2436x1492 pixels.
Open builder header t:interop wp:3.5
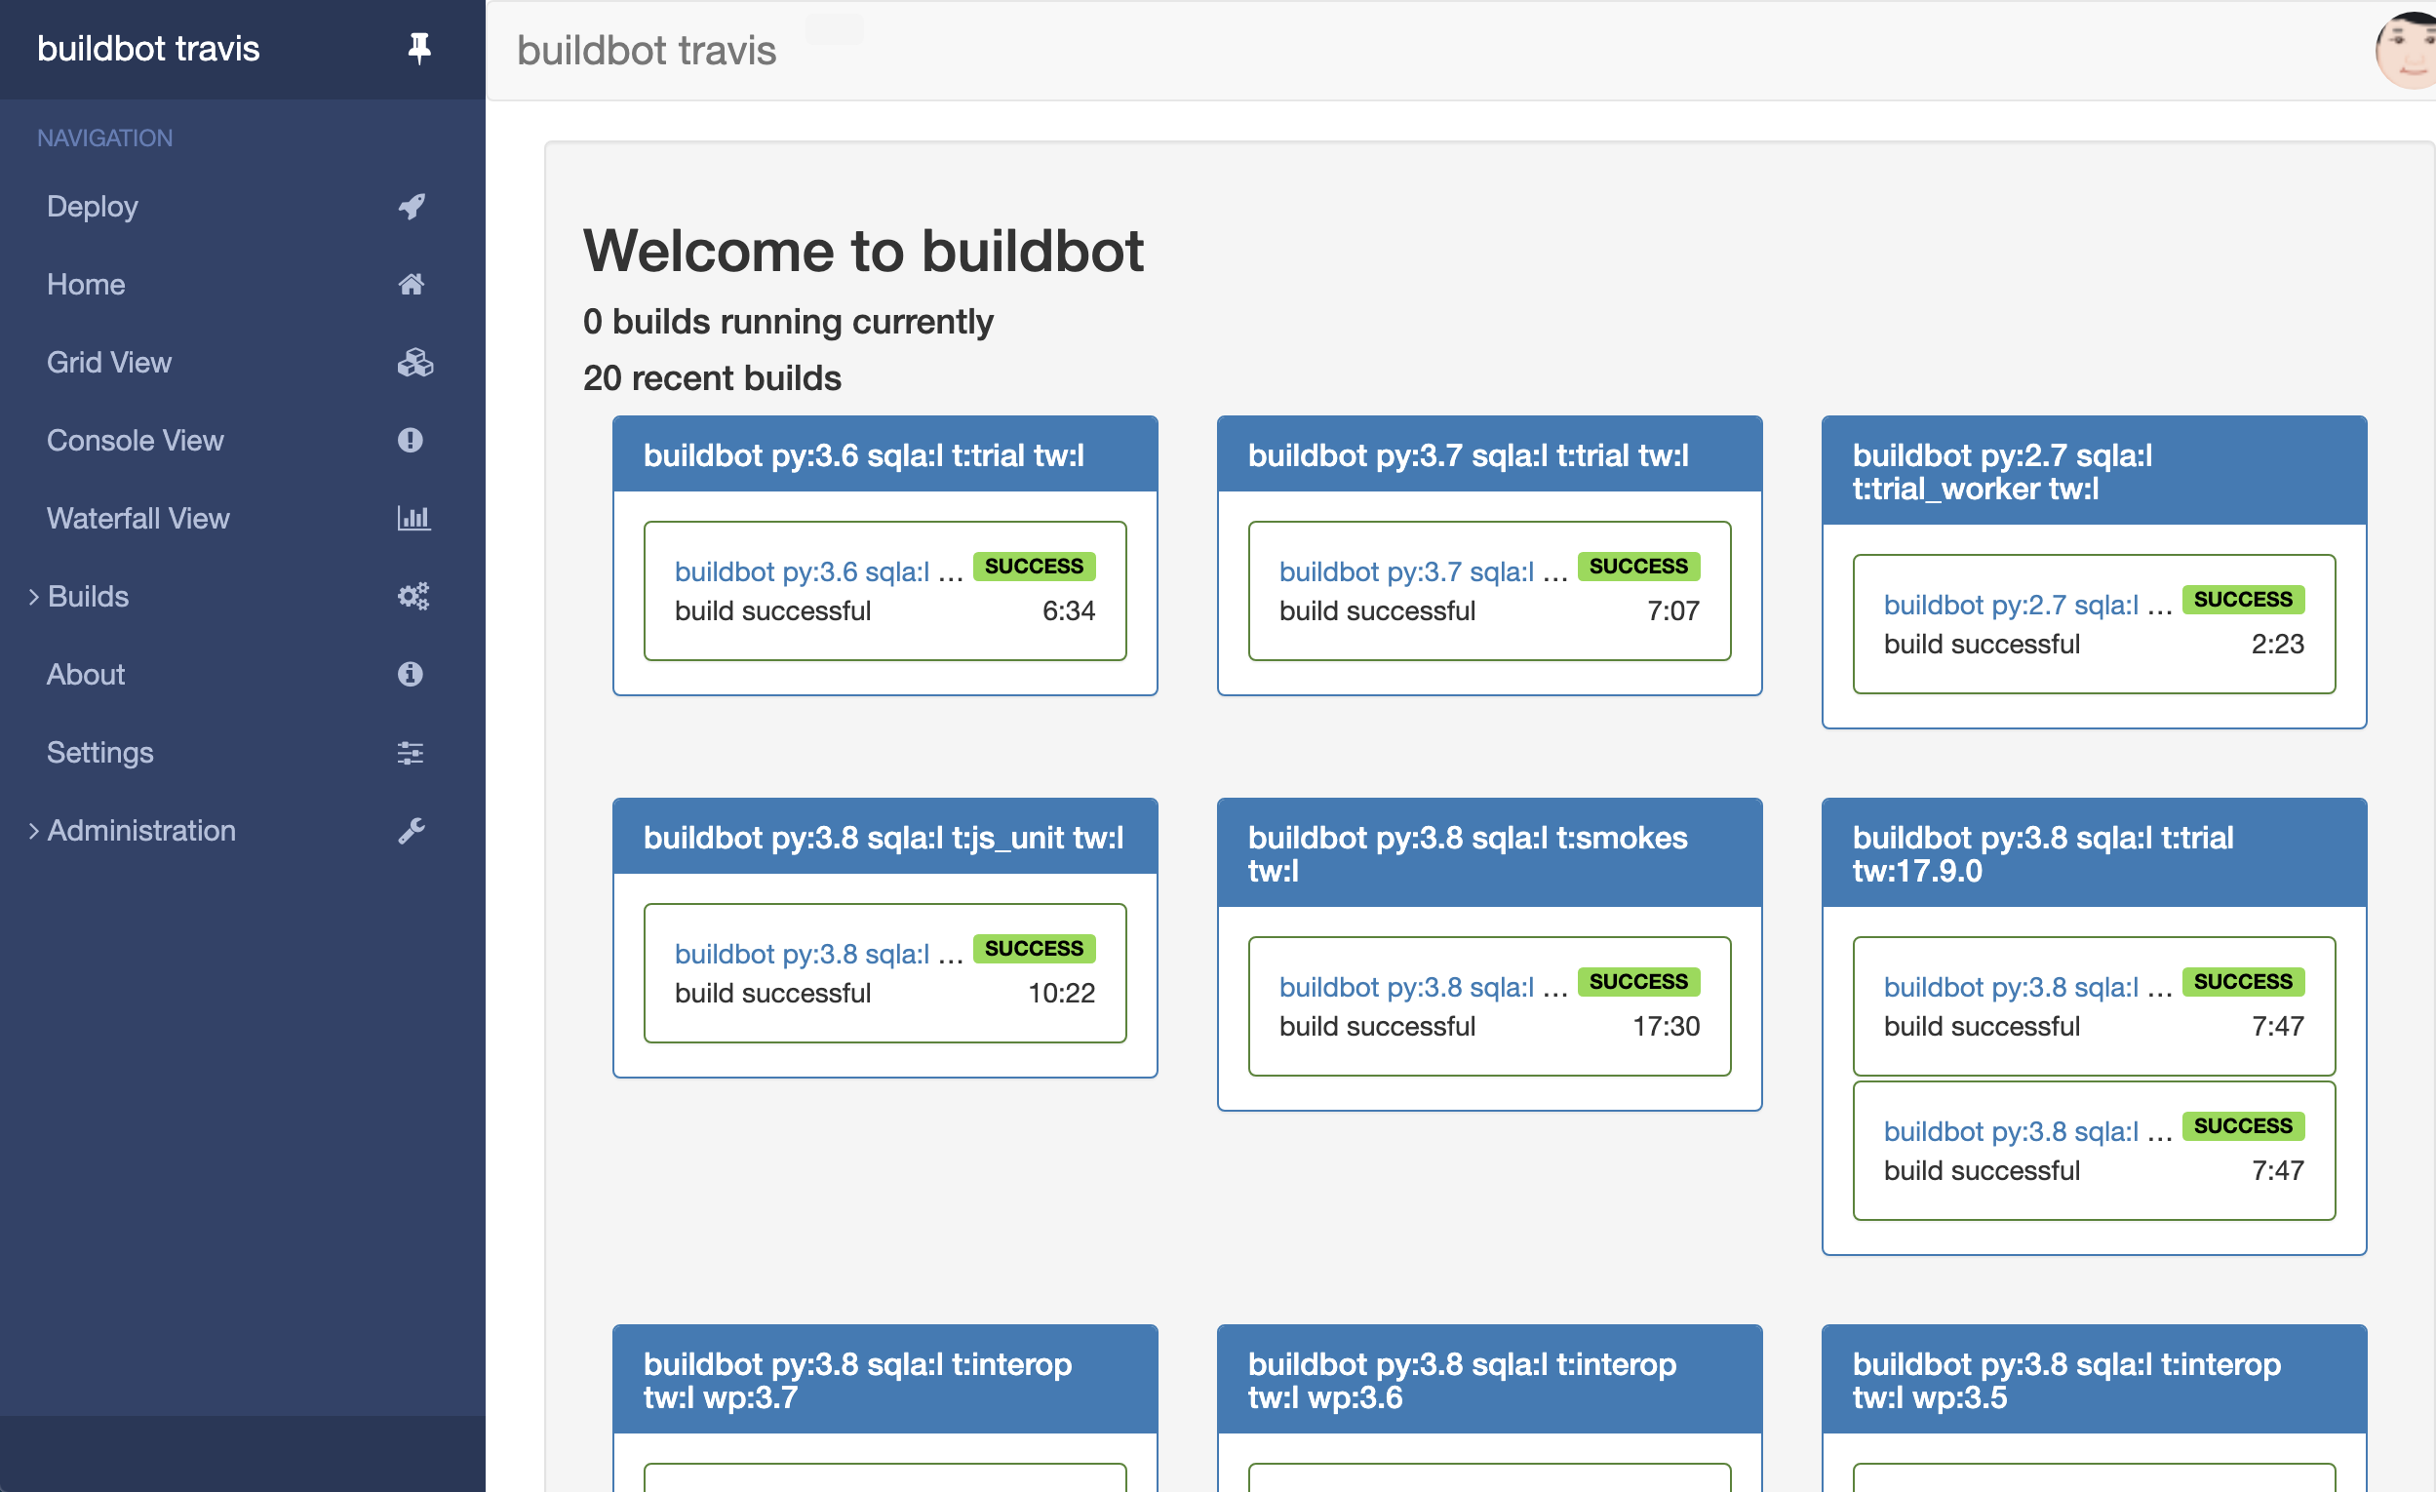click(x=2094, y=1380)
